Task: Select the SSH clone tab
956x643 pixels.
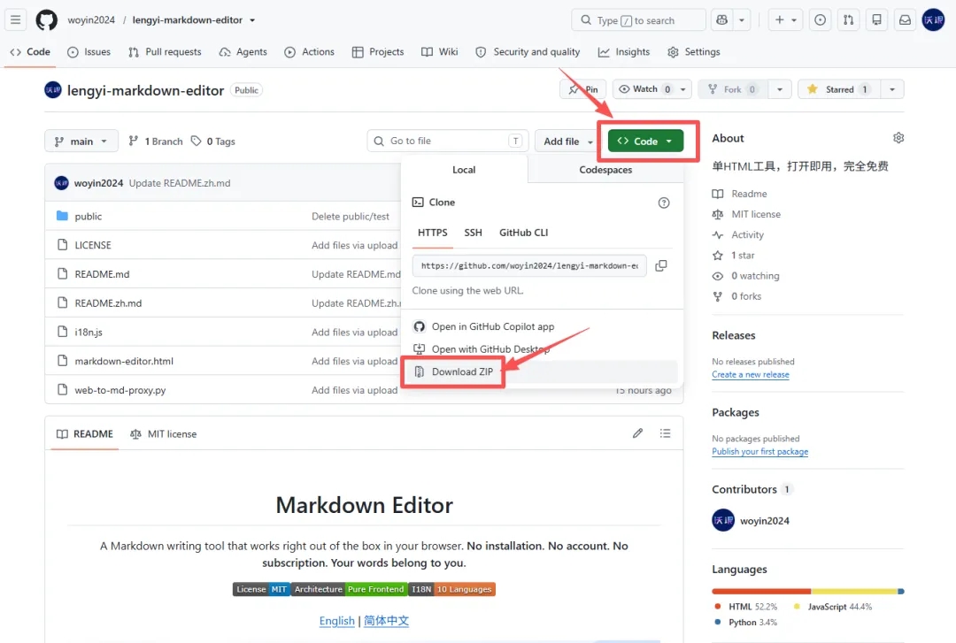Action: (473, 233)
